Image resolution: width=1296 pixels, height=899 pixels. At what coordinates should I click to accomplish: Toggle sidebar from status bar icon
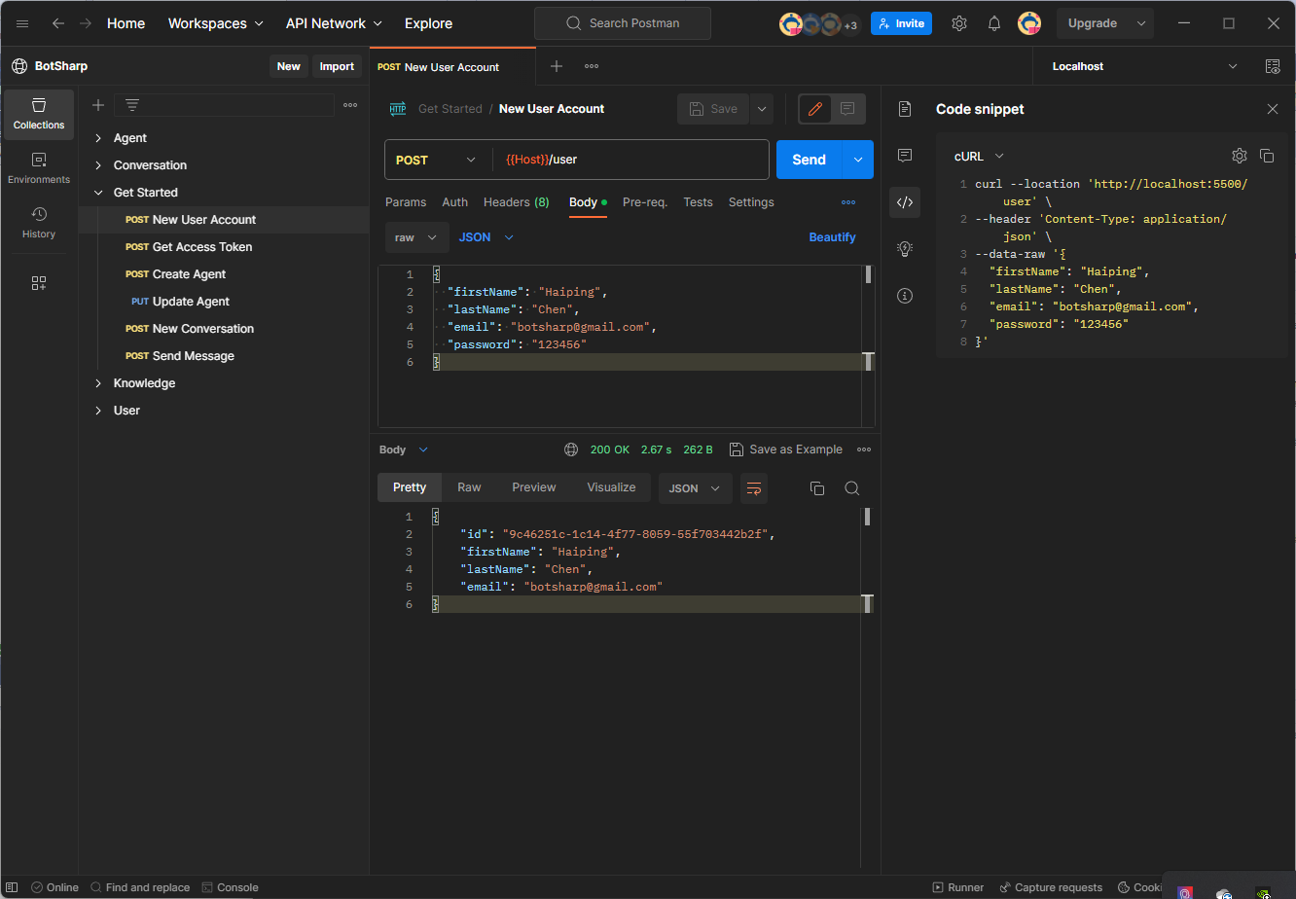coord(12,887)
